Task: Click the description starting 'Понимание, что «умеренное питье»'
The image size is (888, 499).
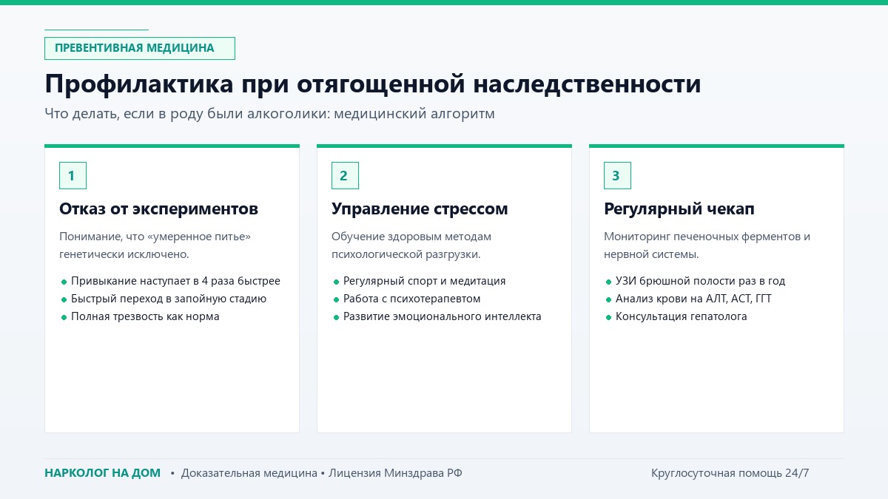Action: click(155, 245)
